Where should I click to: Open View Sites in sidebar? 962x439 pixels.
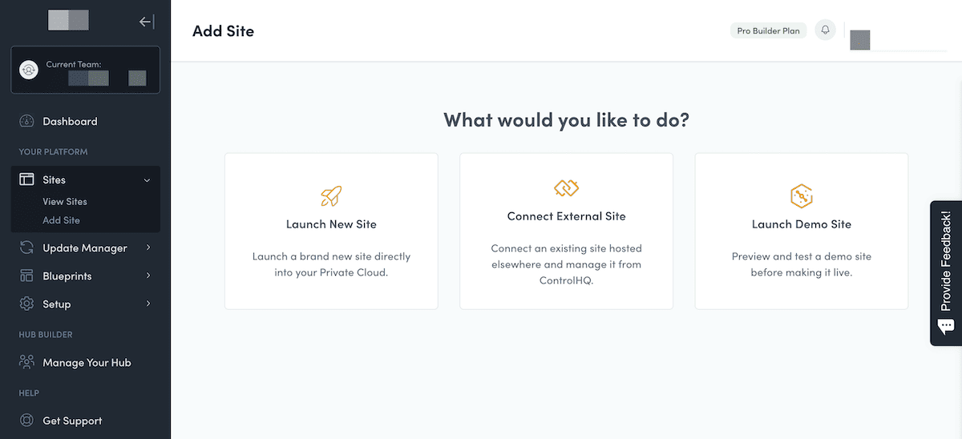pos(65,202)
